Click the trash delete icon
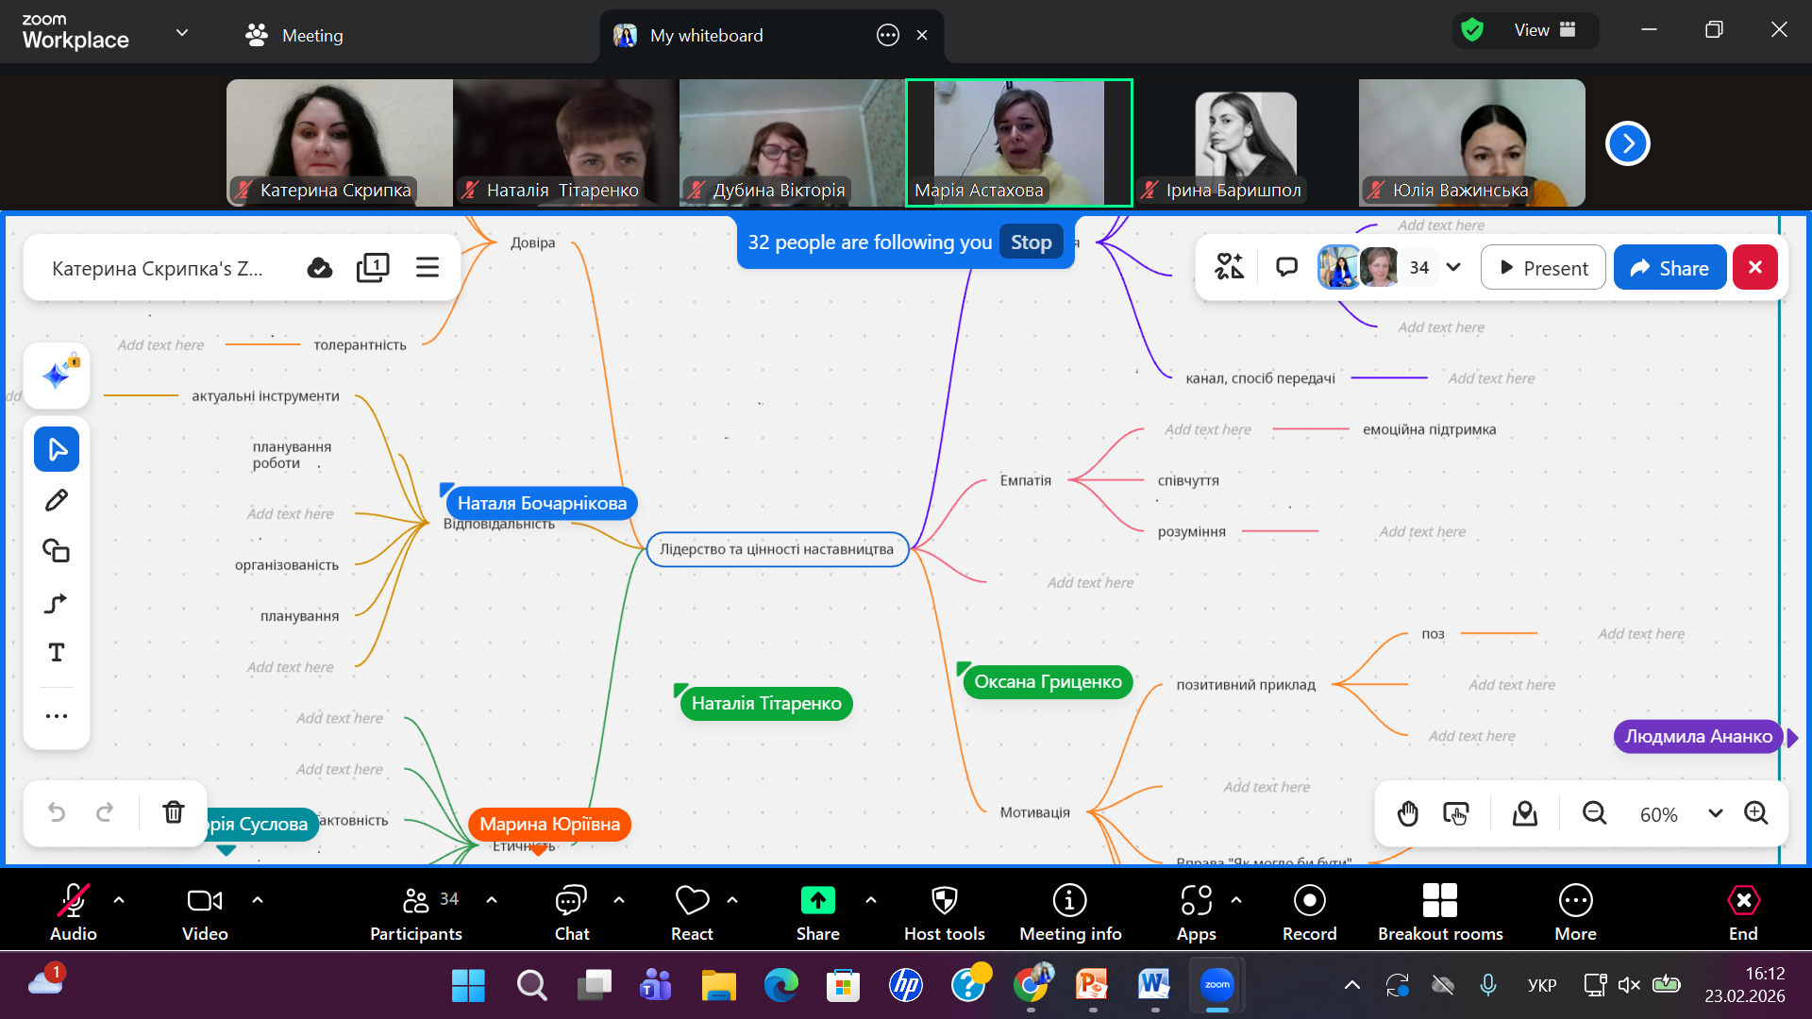1812x1019 pixels. pos(174,812)
